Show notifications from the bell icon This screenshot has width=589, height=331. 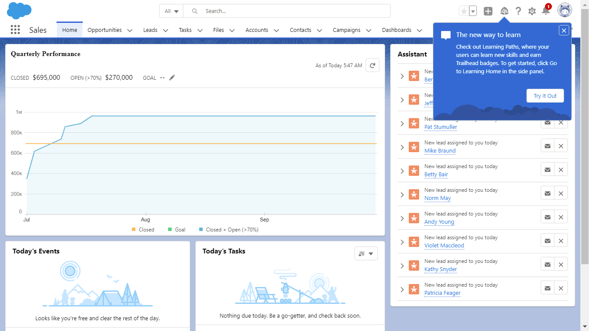click(x=545, y=11)
